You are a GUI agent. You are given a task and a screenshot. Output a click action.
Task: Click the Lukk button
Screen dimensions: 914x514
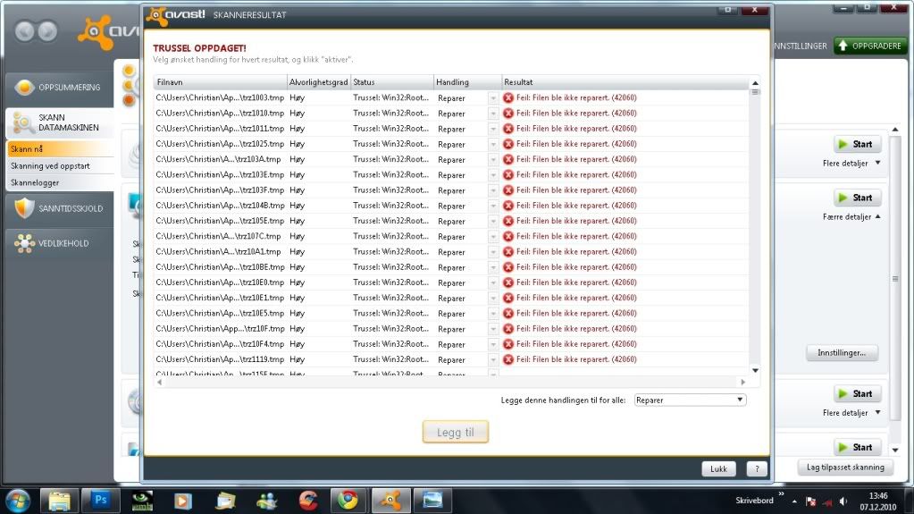[718, 468]
